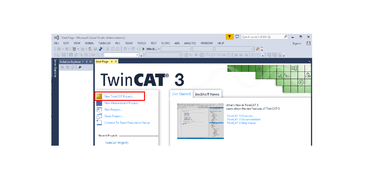Click the green Attach start arrow
The image size is (375, 178).
(143, 49)
